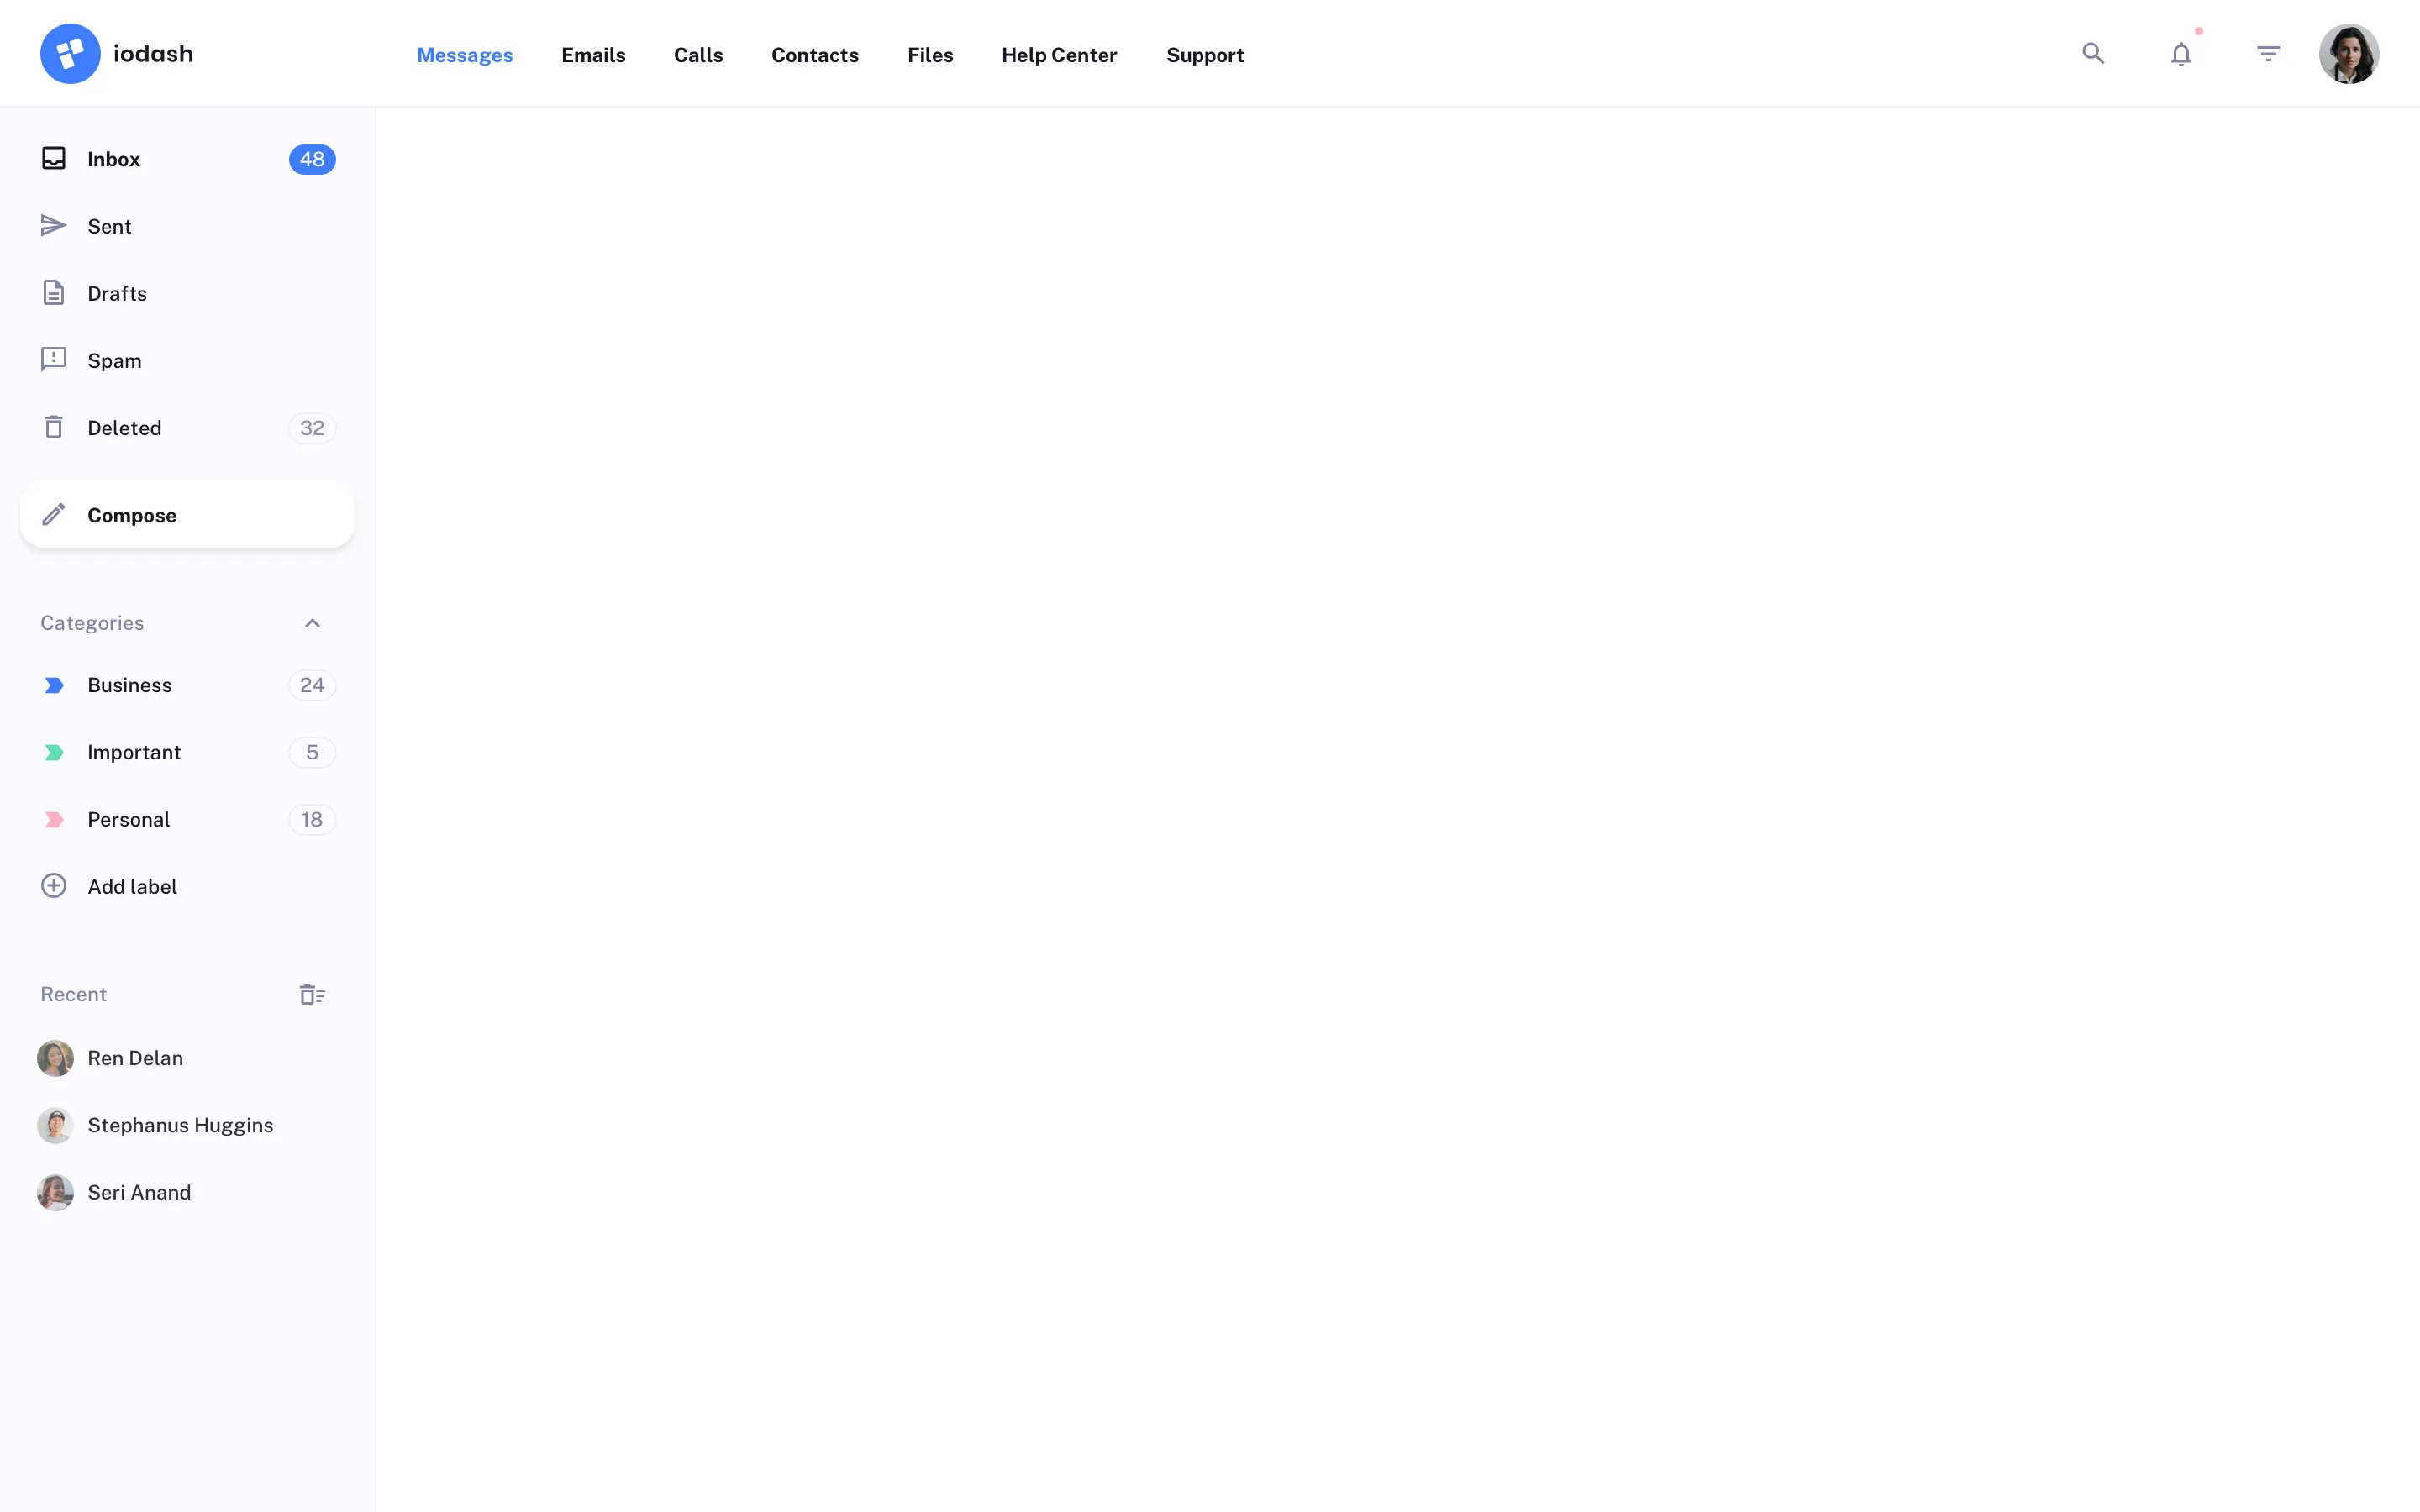The image size is (2420, 1512).
Task: Click the filter icon in the top bar
Action: pyautogui.click(x=2268, y=53)
